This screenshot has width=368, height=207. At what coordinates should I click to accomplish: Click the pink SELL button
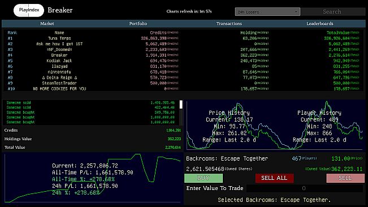[345, 178]
